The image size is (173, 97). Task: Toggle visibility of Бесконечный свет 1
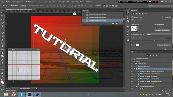tap(132, 66)
